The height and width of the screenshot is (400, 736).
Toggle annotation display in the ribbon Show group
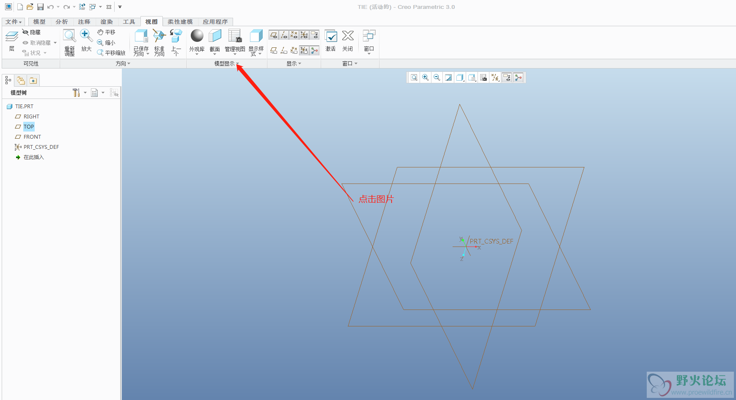[314, 35]
